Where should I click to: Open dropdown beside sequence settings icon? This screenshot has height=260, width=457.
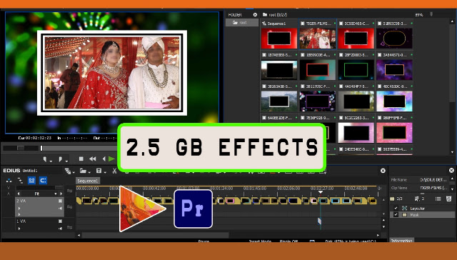74,172
